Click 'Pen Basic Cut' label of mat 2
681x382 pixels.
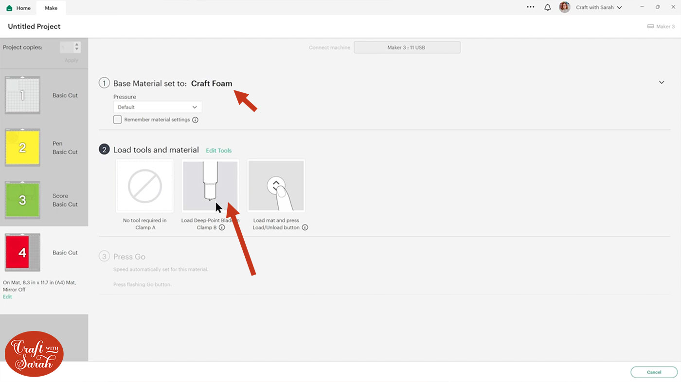pos(65,148)
